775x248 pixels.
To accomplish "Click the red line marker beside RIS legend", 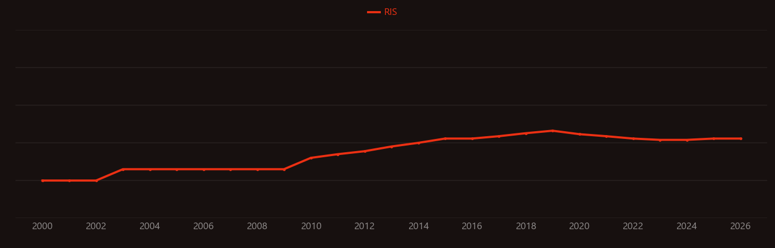I will (374, 12).
